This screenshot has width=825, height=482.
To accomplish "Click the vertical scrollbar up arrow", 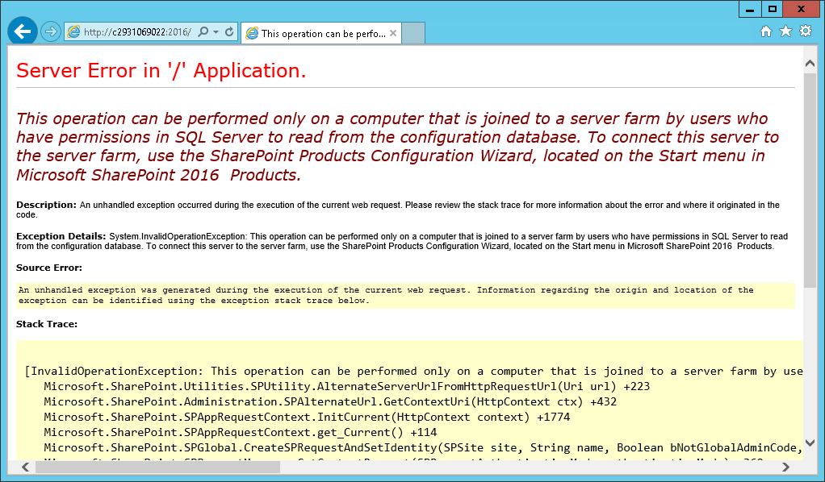I will (x=810, y=62).
